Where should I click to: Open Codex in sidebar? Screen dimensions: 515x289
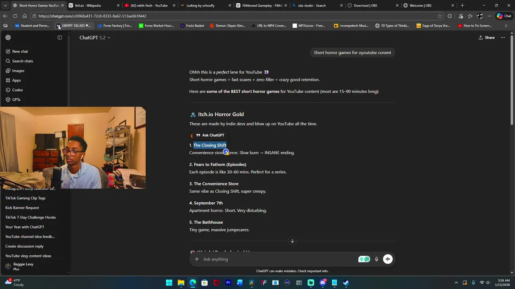17,90
